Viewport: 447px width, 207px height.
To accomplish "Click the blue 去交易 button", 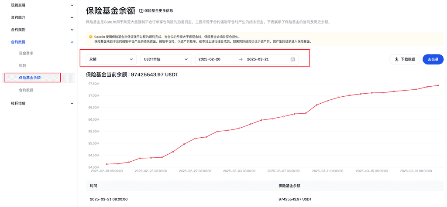I will (x=433, y=59).
